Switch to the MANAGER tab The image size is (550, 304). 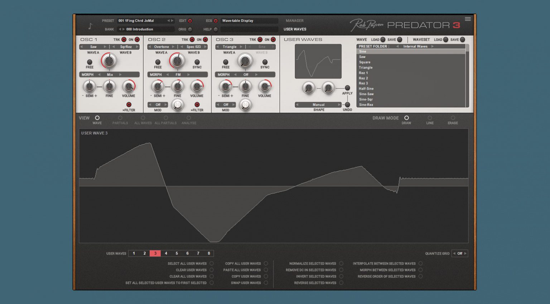click(294, 20)
